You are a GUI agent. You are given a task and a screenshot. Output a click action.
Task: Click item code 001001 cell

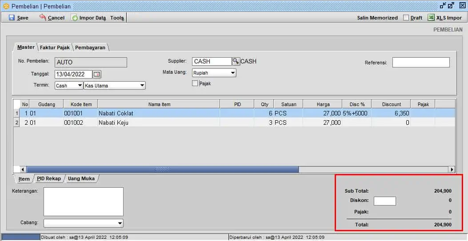coord(80,113)
